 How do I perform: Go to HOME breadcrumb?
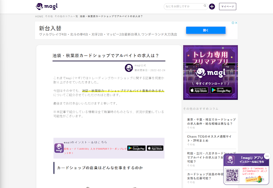[39, 16]
